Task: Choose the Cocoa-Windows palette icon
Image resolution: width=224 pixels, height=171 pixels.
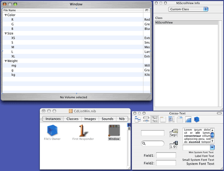Action: 163,119
